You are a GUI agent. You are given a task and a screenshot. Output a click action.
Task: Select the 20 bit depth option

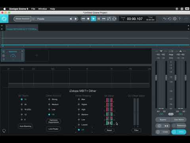tap(24, 104)
